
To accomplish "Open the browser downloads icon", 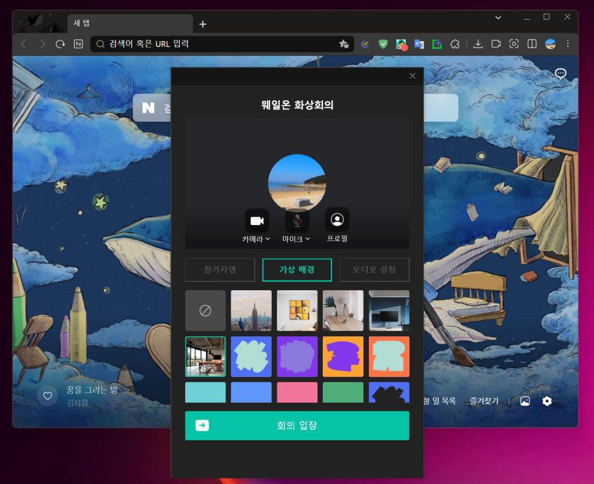I will (x=478, y=44).
